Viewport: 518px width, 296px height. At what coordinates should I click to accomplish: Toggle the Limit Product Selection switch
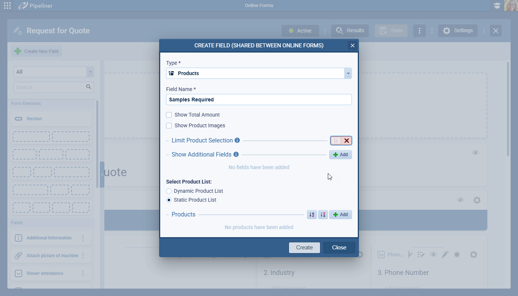click(x=341, y=141)
